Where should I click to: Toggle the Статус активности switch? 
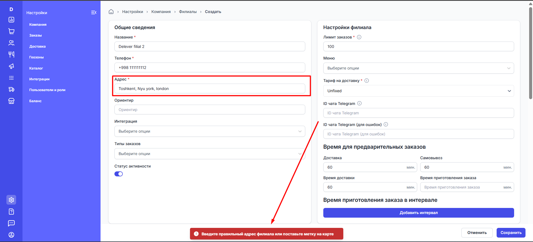click(x=119, y=174)
